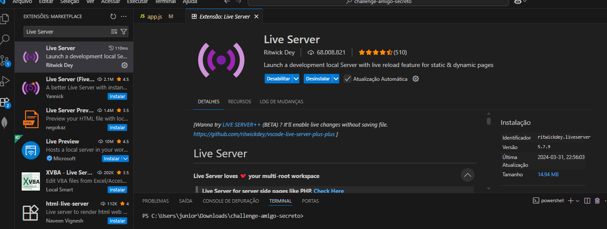The height and width of the screenshot is (229, 607).
Task: Open the Arquivo menu
Action: coord(22,2)
